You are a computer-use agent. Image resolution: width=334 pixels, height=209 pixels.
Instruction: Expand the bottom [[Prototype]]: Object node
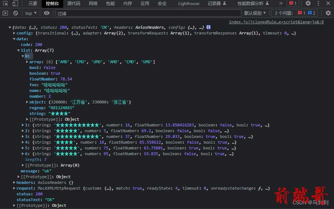pyautogui.click(x=14, y=206)
